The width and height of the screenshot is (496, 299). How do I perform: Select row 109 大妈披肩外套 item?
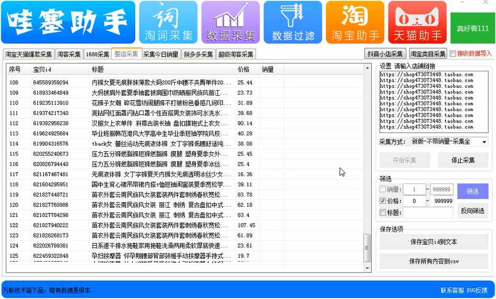pos(185,92)
